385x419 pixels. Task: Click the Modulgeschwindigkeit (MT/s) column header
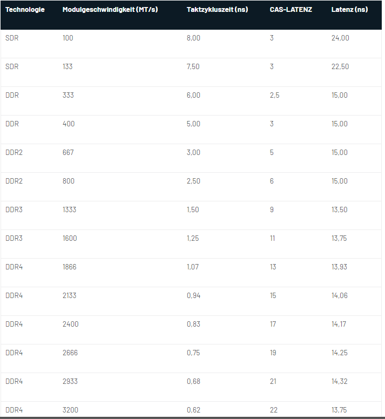pos(110,10)
